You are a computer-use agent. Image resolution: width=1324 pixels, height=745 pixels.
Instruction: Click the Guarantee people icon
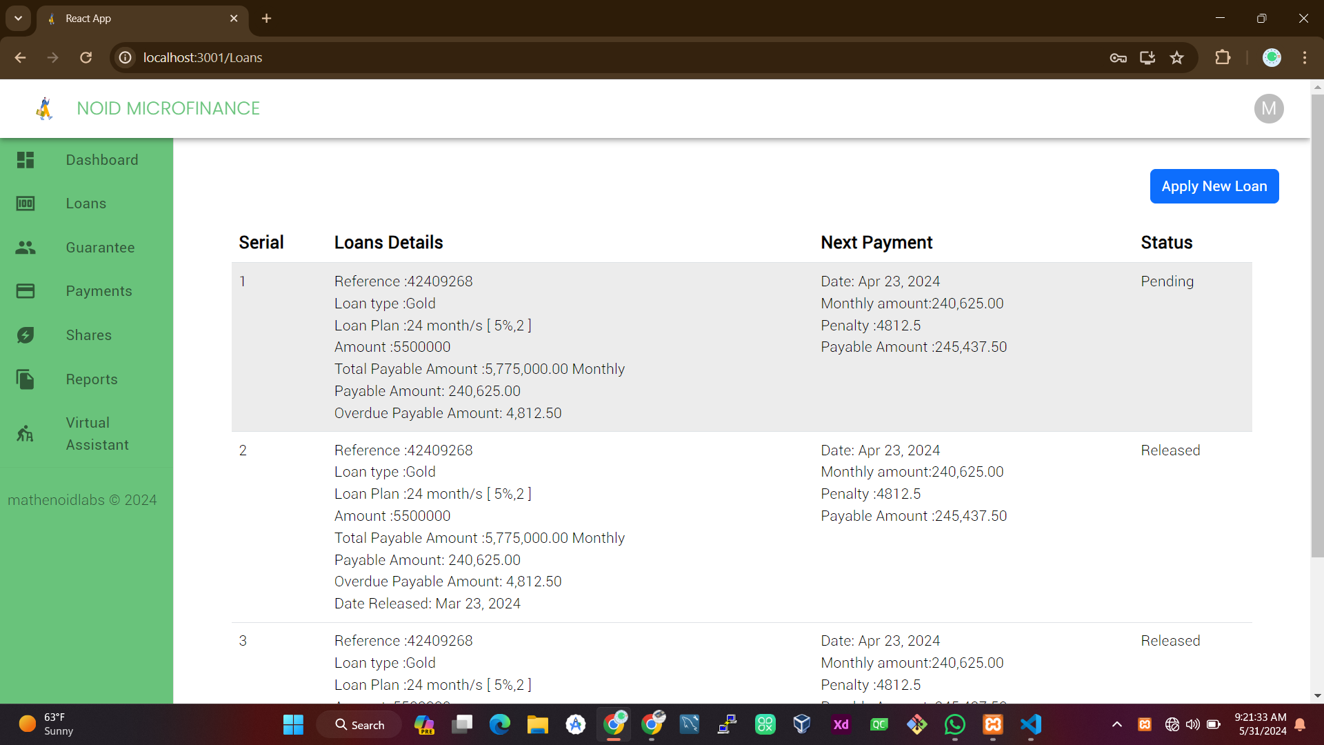26,248
